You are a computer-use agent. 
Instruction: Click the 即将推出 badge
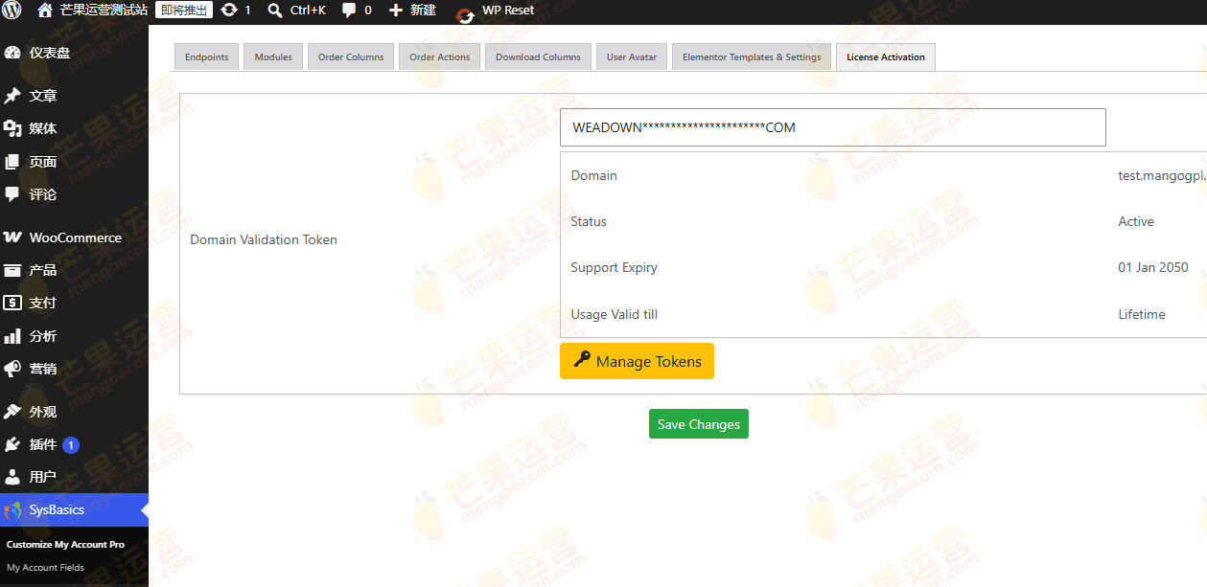point(184,11)
